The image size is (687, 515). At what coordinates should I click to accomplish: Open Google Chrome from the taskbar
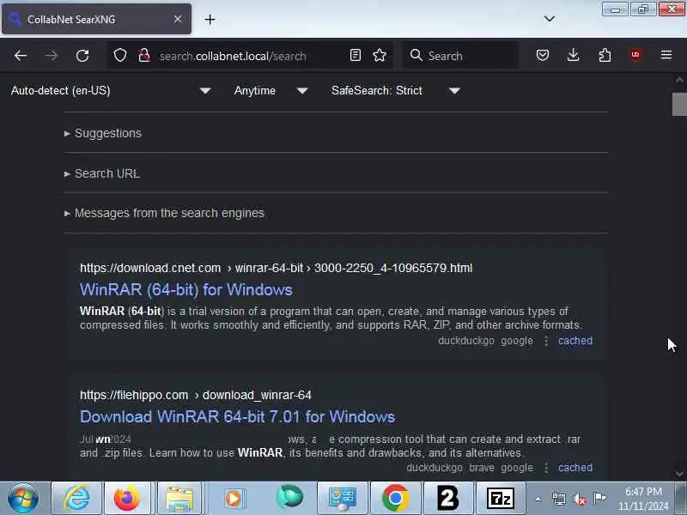tap(395, 499)
